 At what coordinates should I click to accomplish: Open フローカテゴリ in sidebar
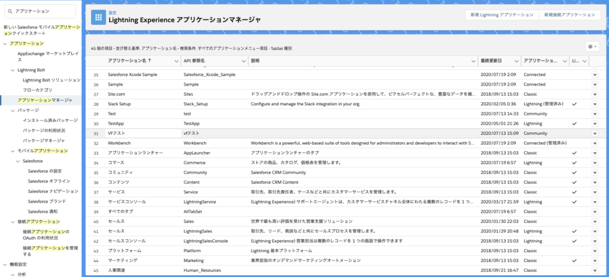[37, 90]
